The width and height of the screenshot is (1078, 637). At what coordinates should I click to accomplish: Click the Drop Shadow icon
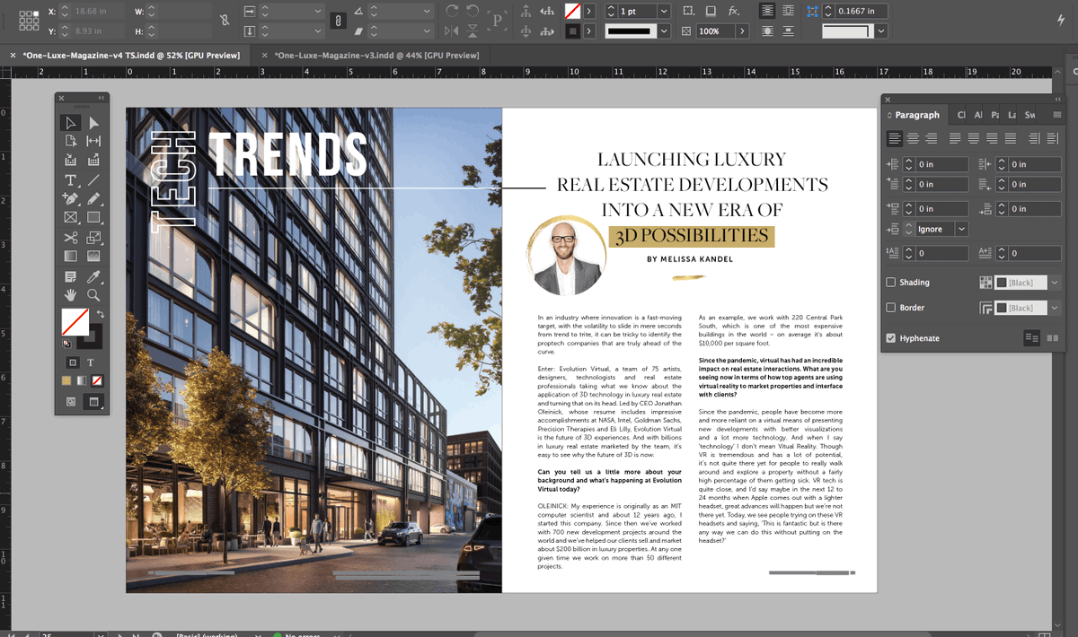click(x=711, y=11)
